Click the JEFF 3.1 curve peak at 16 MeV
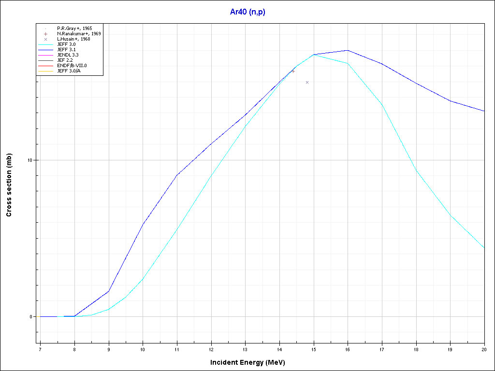Screen dimensions: 495x371 [348, 50]
